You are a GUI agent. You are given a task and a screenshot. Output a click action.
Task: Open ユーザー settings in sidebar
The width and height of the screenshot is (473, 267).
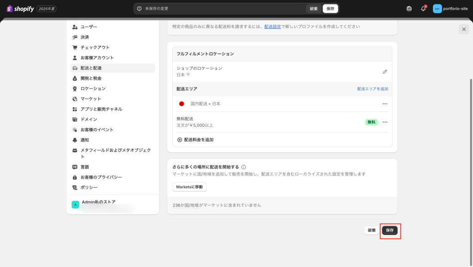[x=89, y=27]
